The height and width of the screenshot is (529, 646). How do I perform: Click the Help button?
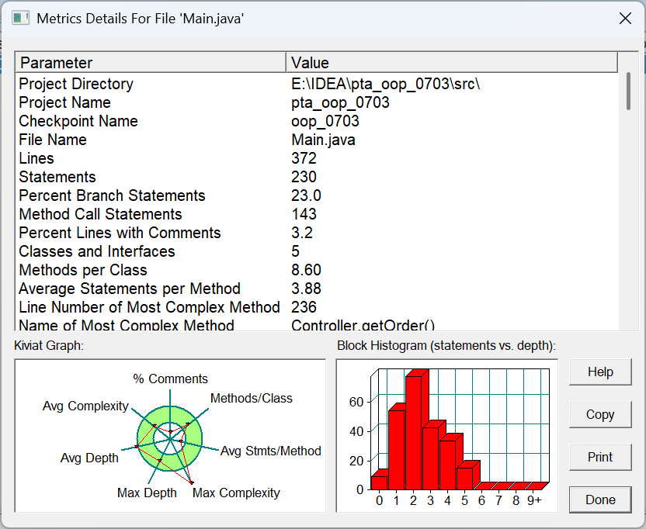(600, 372)
